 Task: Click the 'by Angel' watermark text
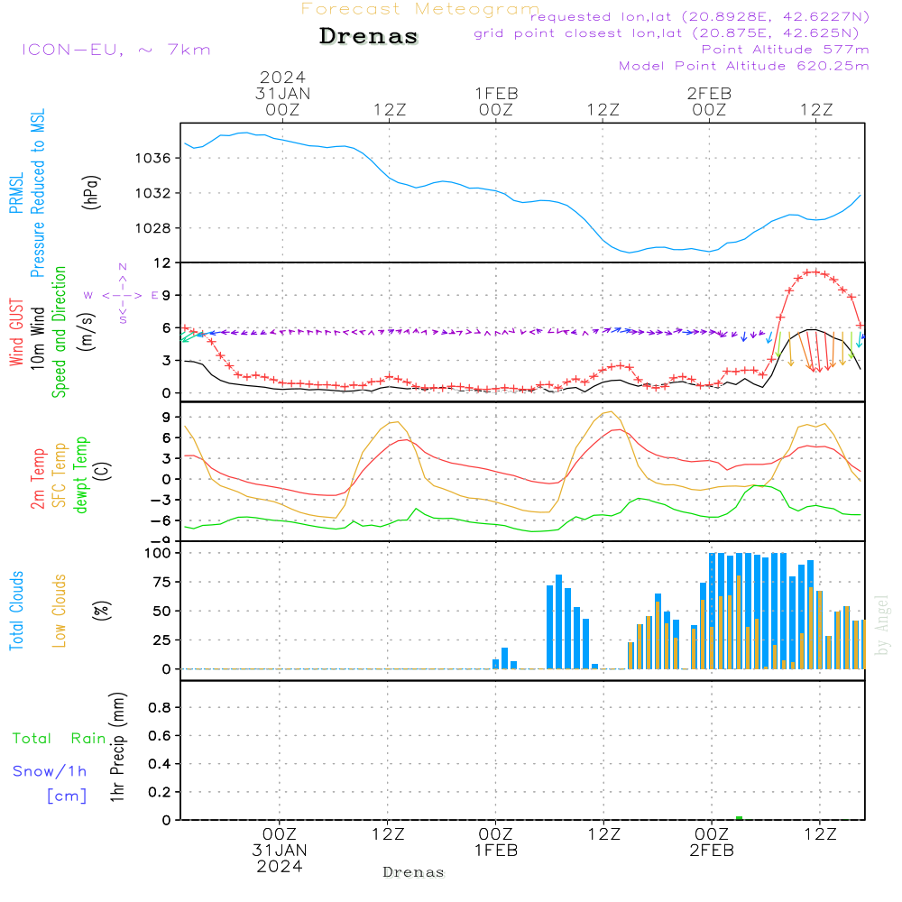pos(881,625)
